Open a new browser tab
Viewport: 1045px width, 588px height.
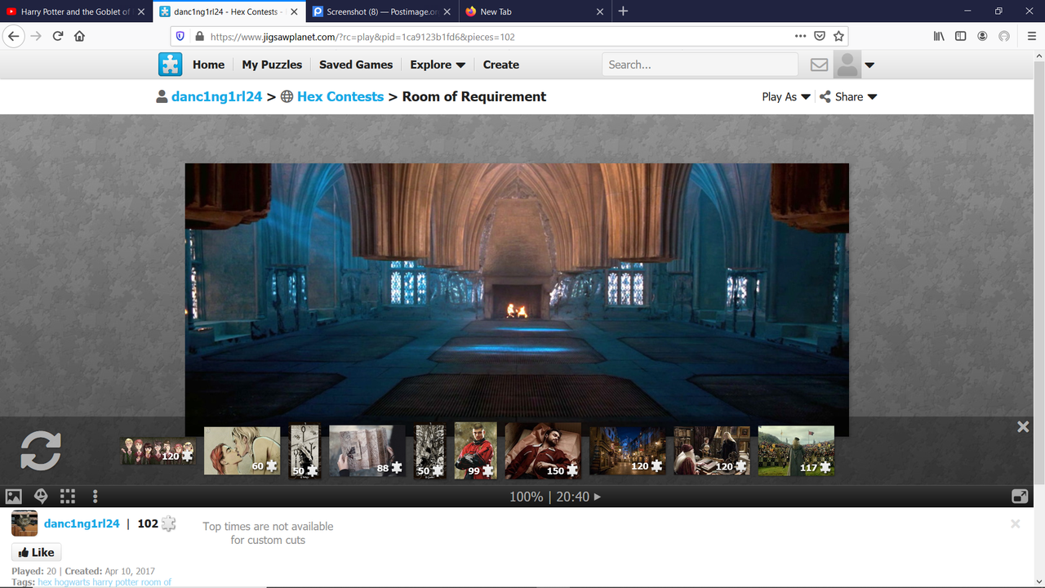click(x=623, y=11)
